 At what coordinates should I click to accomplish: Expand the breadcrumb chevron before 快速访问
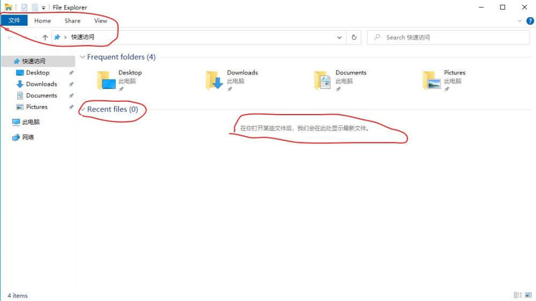(65, 37)
